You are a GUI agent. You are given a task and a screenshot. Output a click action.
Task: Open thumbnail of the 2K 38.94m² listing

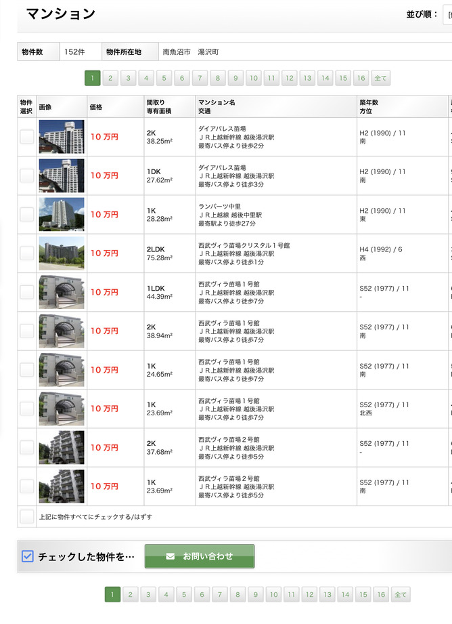tap(62, 331)
